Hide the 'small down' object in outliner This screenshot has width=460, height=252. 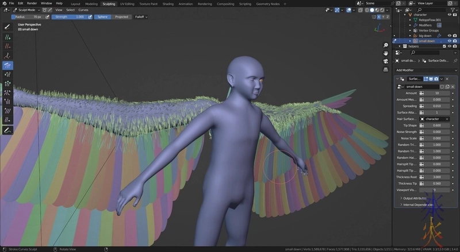449,41
